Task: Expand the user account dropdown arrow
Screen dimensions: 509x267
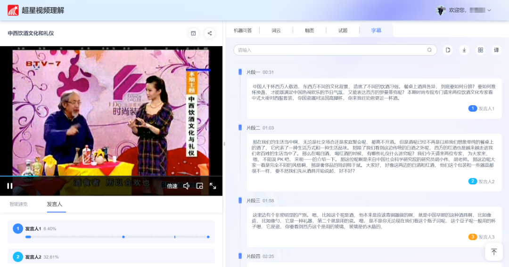Action: point(489,10)
